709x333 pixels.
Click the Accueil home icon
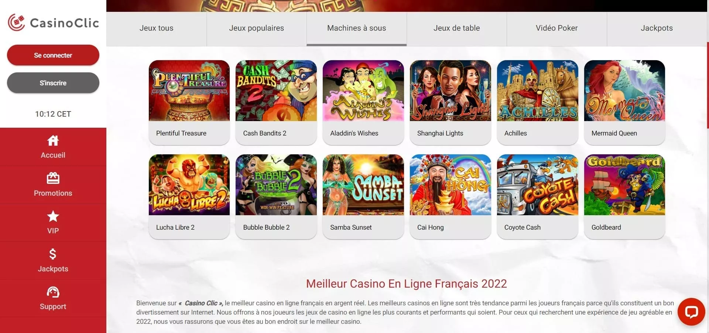[x=53, y=141]
